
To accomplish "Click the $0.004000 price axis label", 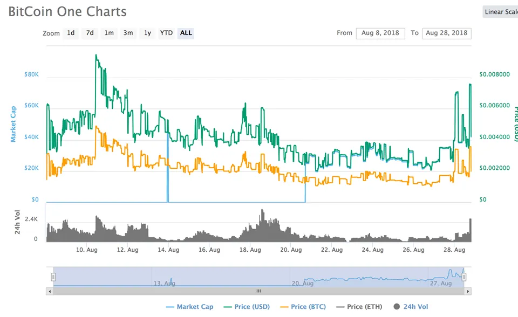I will 495,137.
